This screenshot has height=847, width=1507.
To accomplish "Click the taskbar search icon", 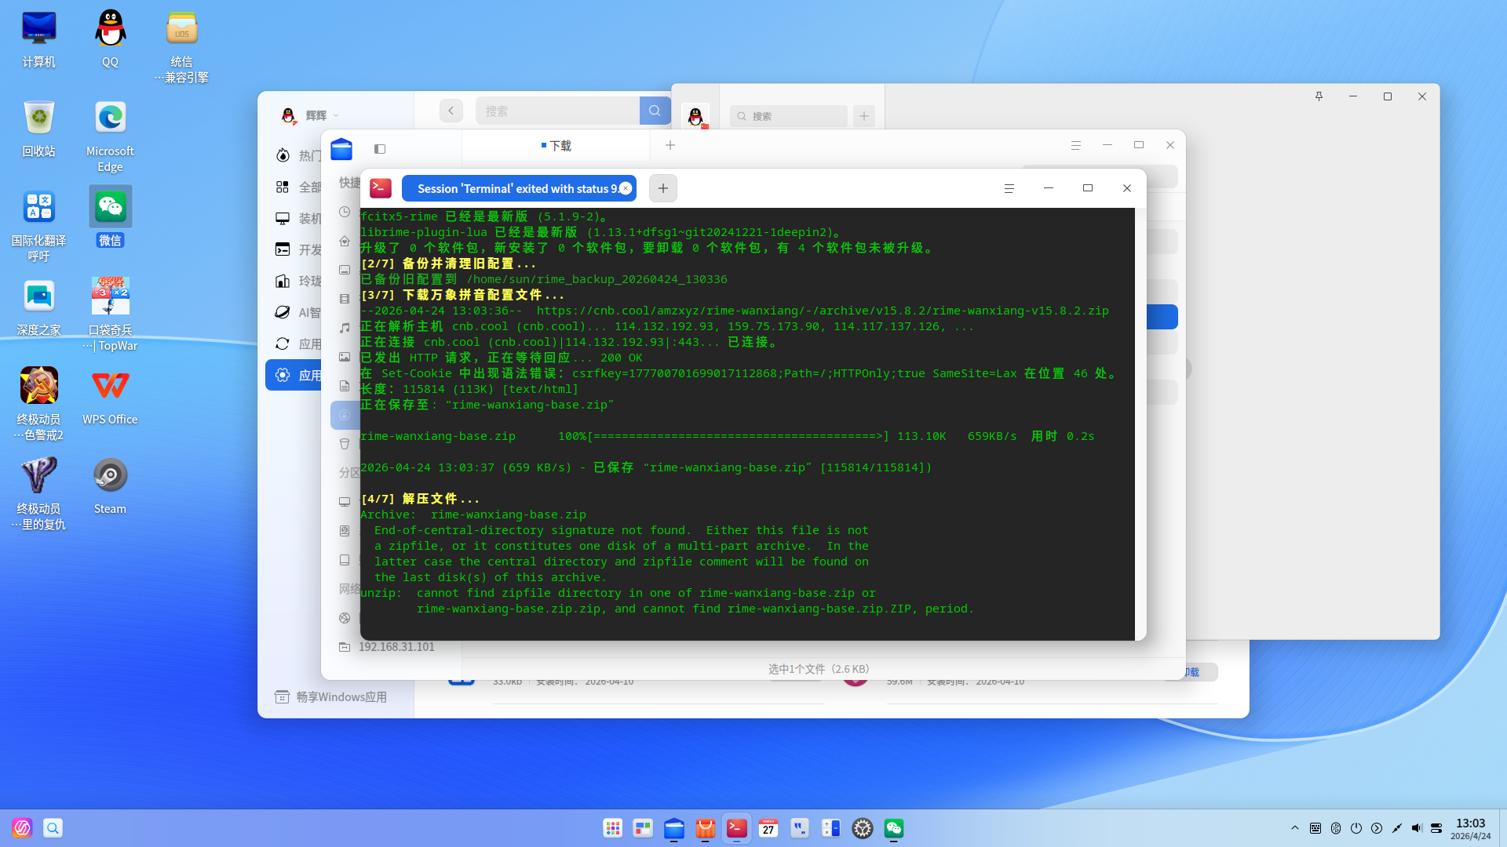I will (53, 828).
